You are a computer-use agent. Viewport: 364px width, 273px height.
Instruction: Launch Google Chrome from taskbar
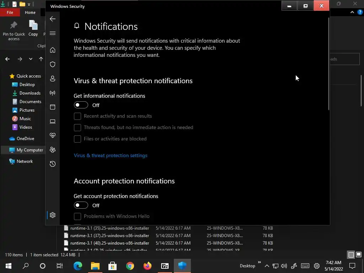tap(130, 266)
